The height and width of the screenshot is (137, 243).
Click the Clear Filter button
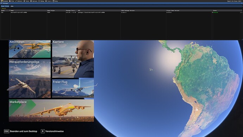5,6
